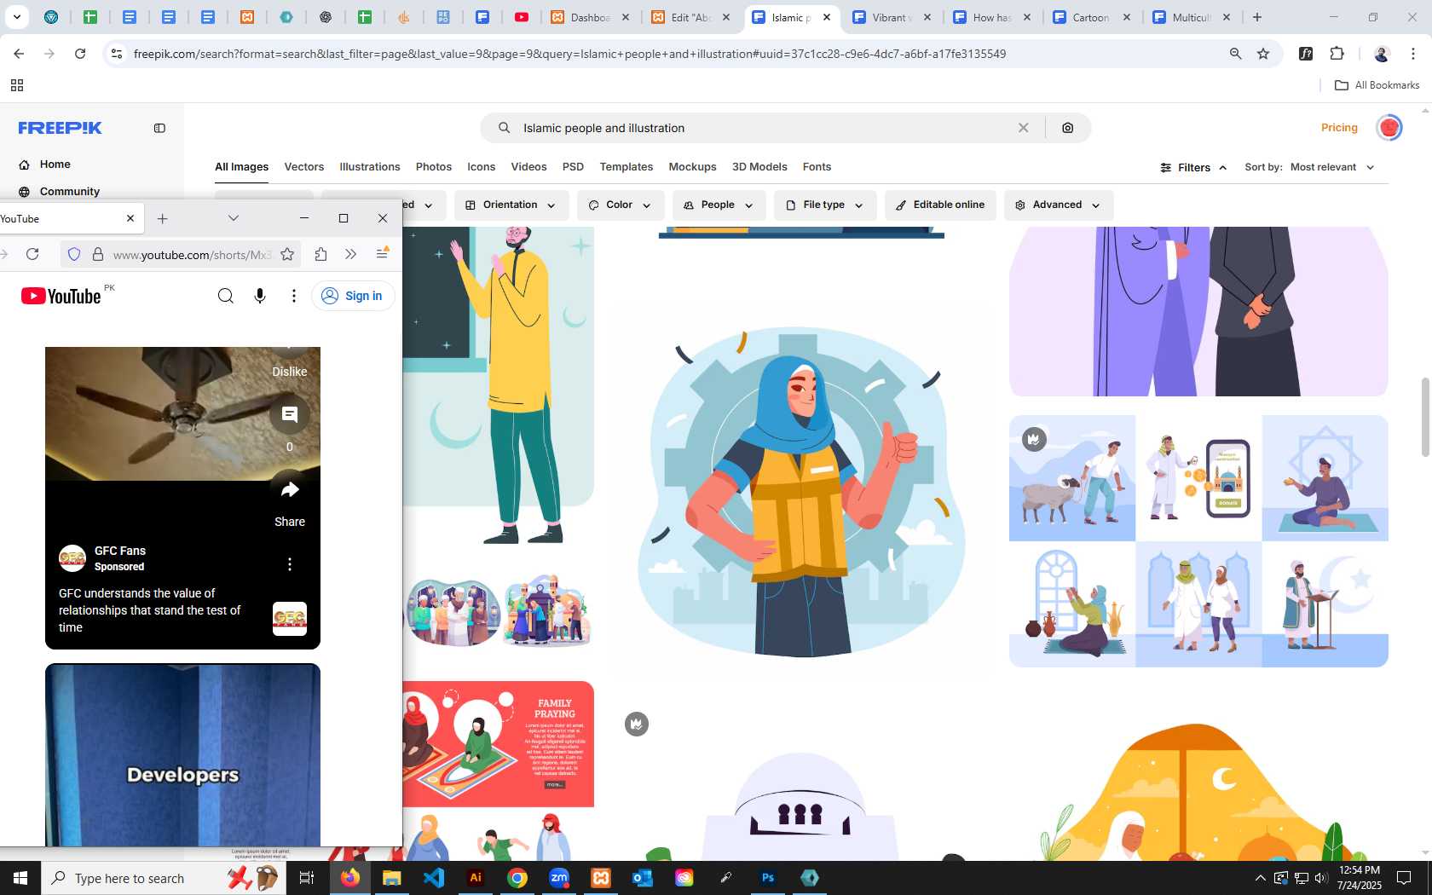The image size is (1432, 895).
Task: Select the Videos tab
Action: [x=528, y=167]
